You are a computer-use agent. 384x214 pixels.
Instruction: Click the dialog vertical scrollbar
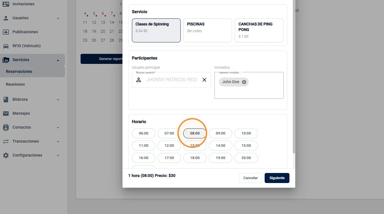[294, 77]
